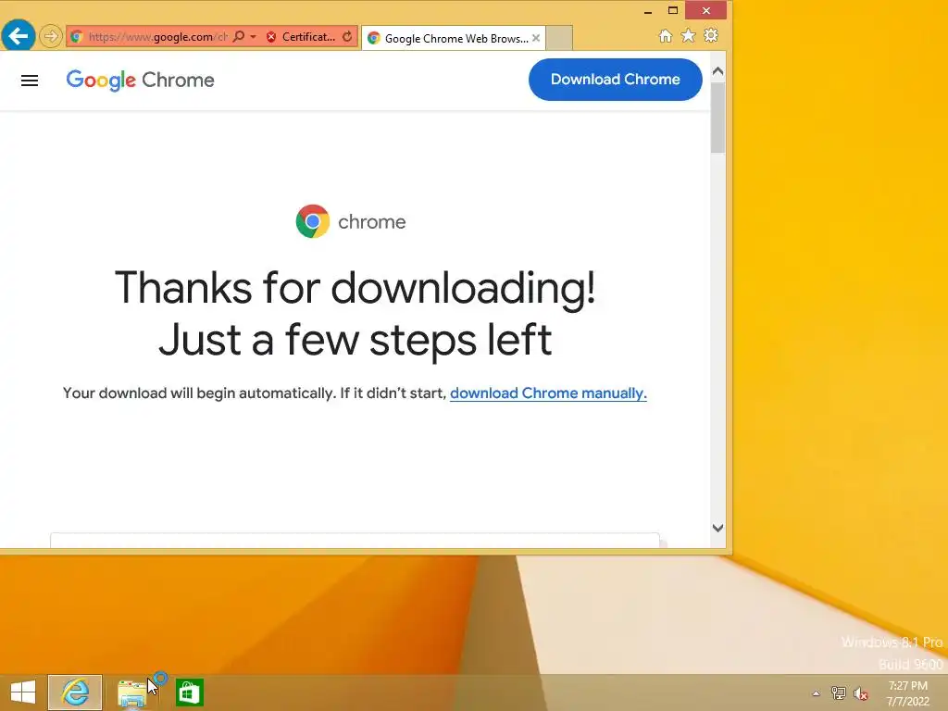Click the forward navigation arrow

pyautogui.click(x=51, y=36)
